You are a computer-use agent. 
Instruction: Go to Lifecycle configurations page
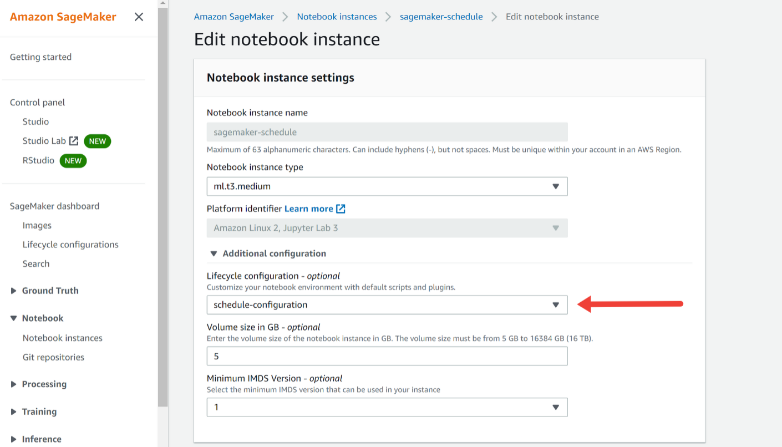coord(70,245)
